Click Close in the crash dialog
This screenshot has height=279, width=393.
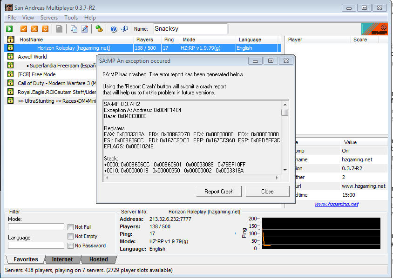click(x=267, y=192)
